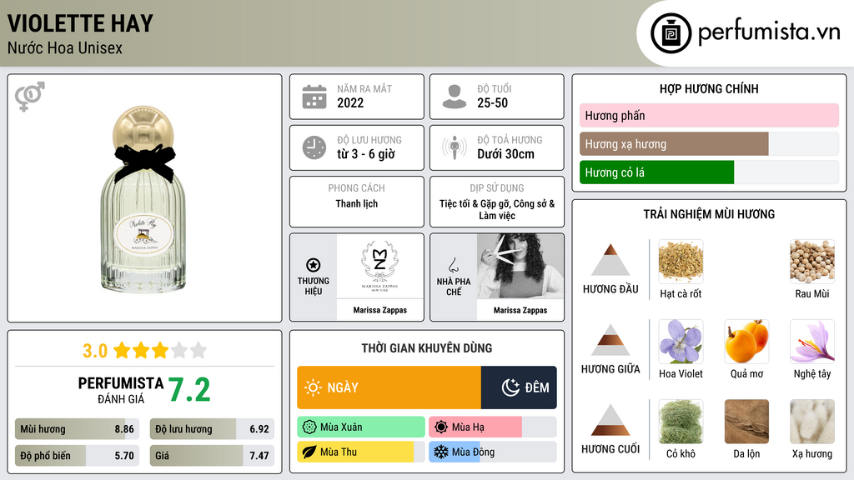Click the clock icon beside Độ lưu hương
The width and height of the screenshot is (854, 480).
click(x=314, y=147)
